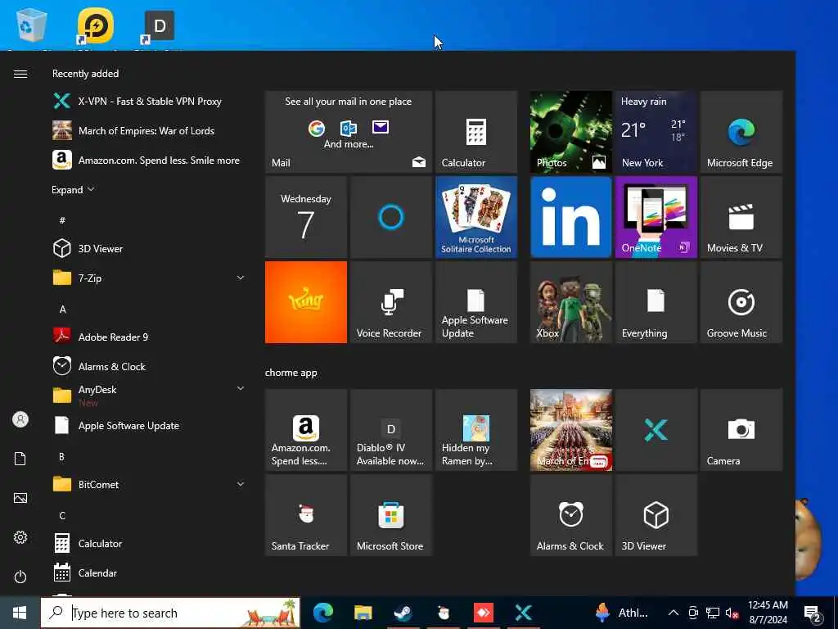Open Apple Software Update in app list
This screenshot has width=838, height=629.
coord(149,426)
